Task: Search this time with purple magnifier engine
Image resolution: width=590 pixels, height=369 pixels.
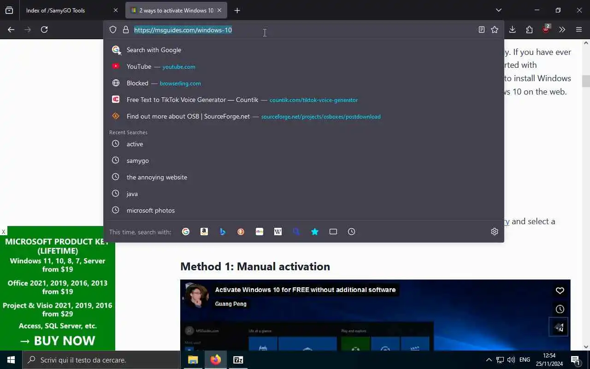Action: tap(296, 232)
